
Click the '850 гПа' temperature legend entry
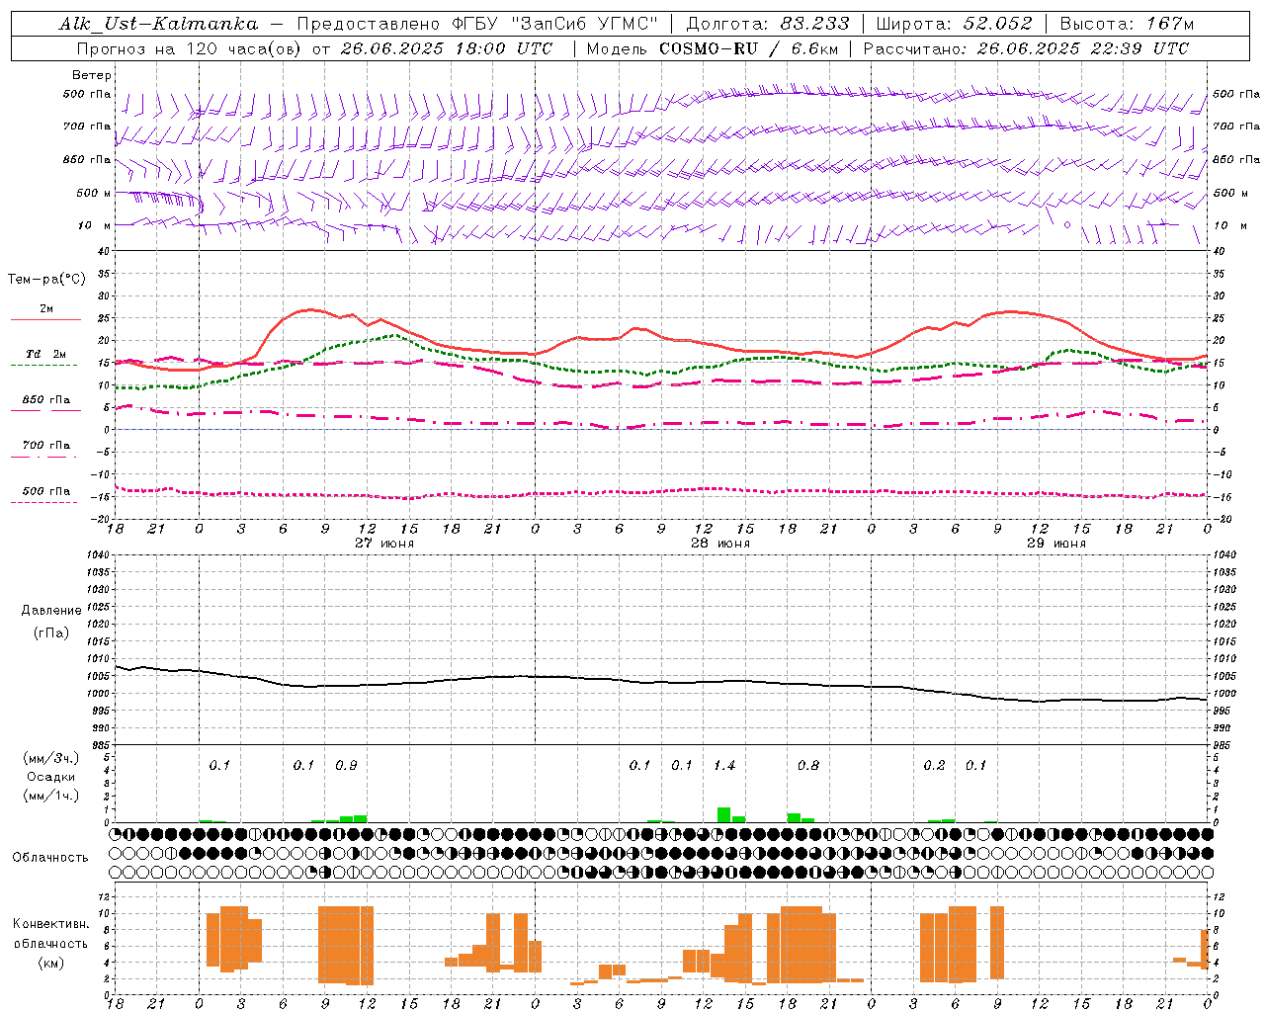pyautogui.click(x=46, y=400)
